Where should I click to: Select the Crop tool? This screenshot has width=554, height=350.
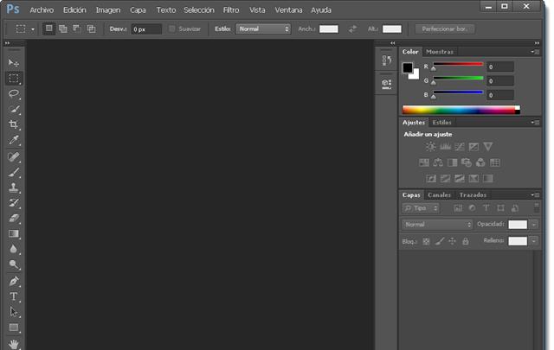point(14,124)
